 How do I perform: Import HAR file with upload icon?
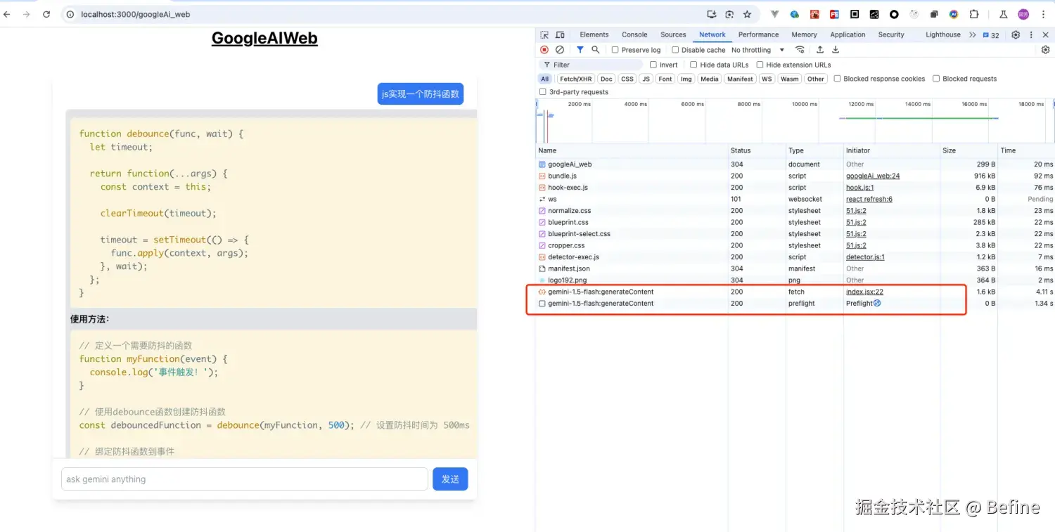(x=820, y=50)
